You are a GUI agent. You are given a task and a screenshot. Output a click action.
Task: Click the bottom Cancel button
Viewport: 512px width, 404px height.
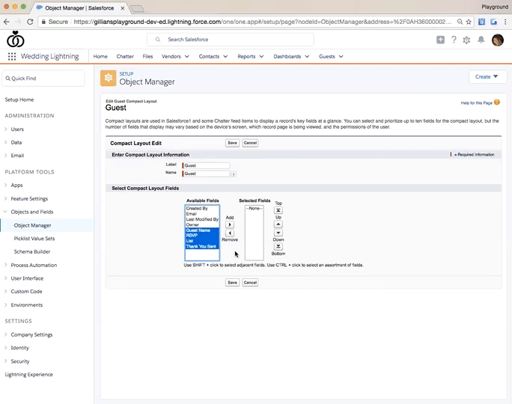click(250, 283)
